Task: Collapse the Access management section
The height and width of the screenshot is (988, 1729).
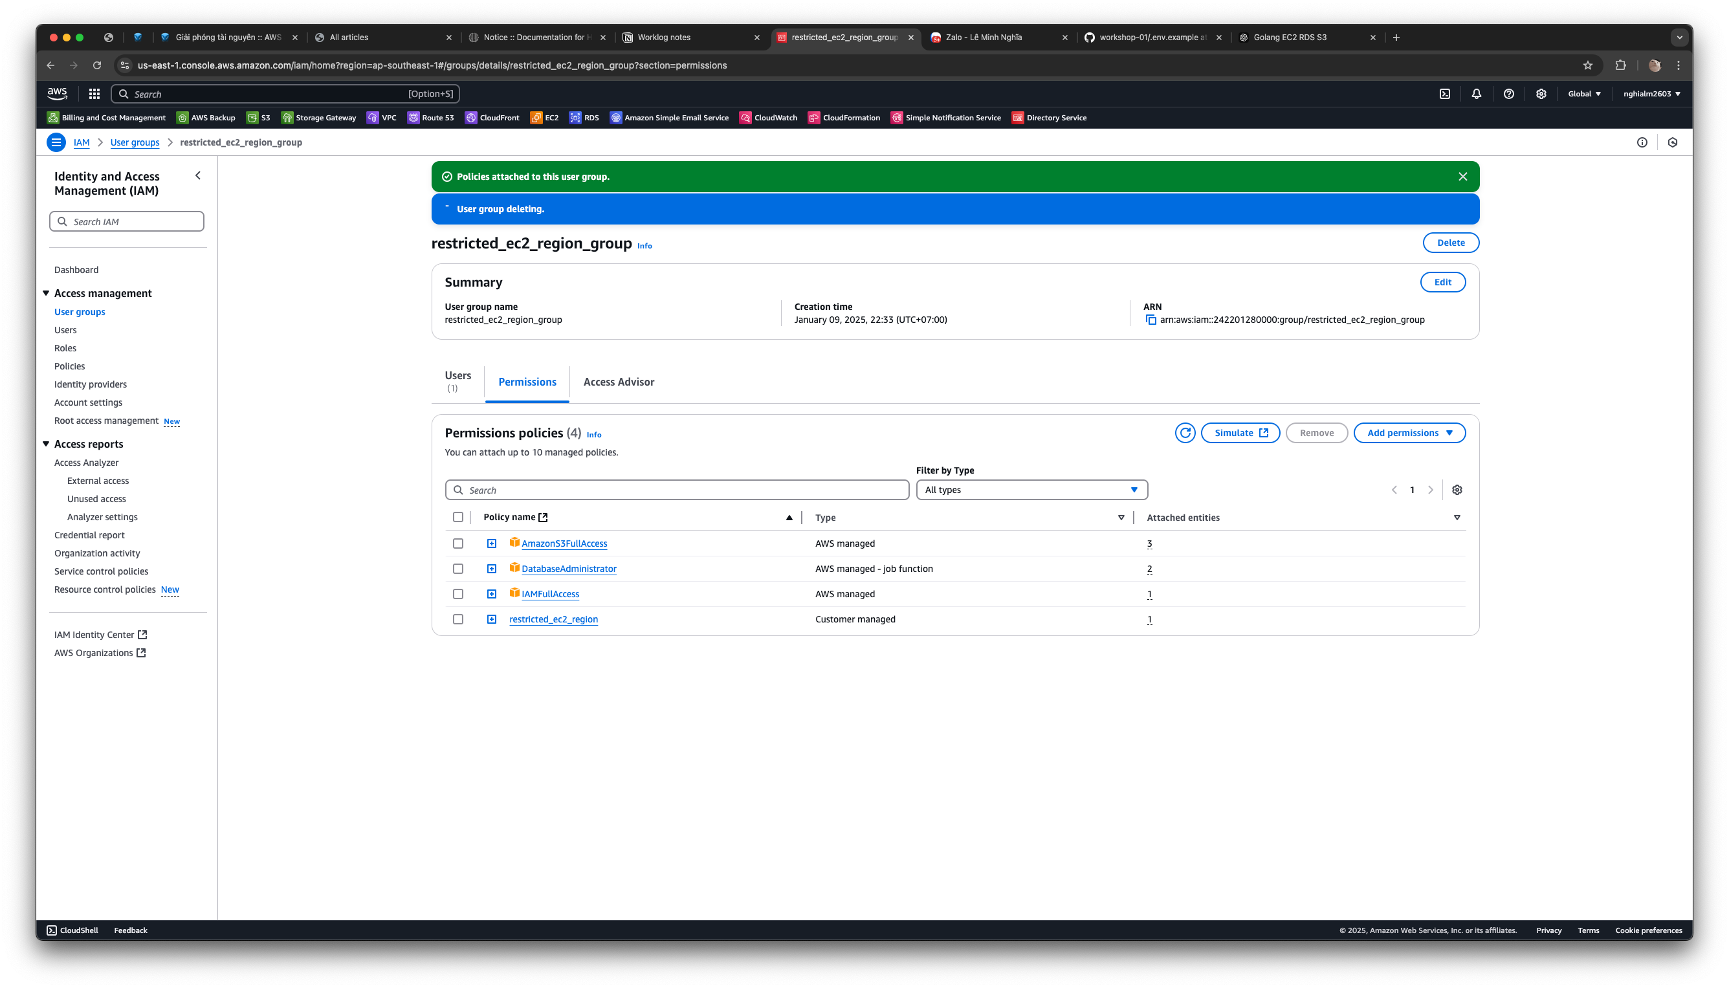Action: click(46, 293)
